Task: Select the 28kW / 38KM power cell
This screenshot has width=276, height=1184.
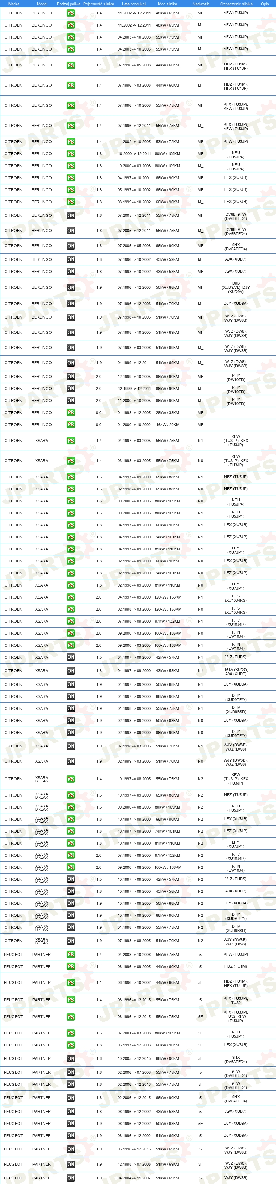Action: click(167, 413)
